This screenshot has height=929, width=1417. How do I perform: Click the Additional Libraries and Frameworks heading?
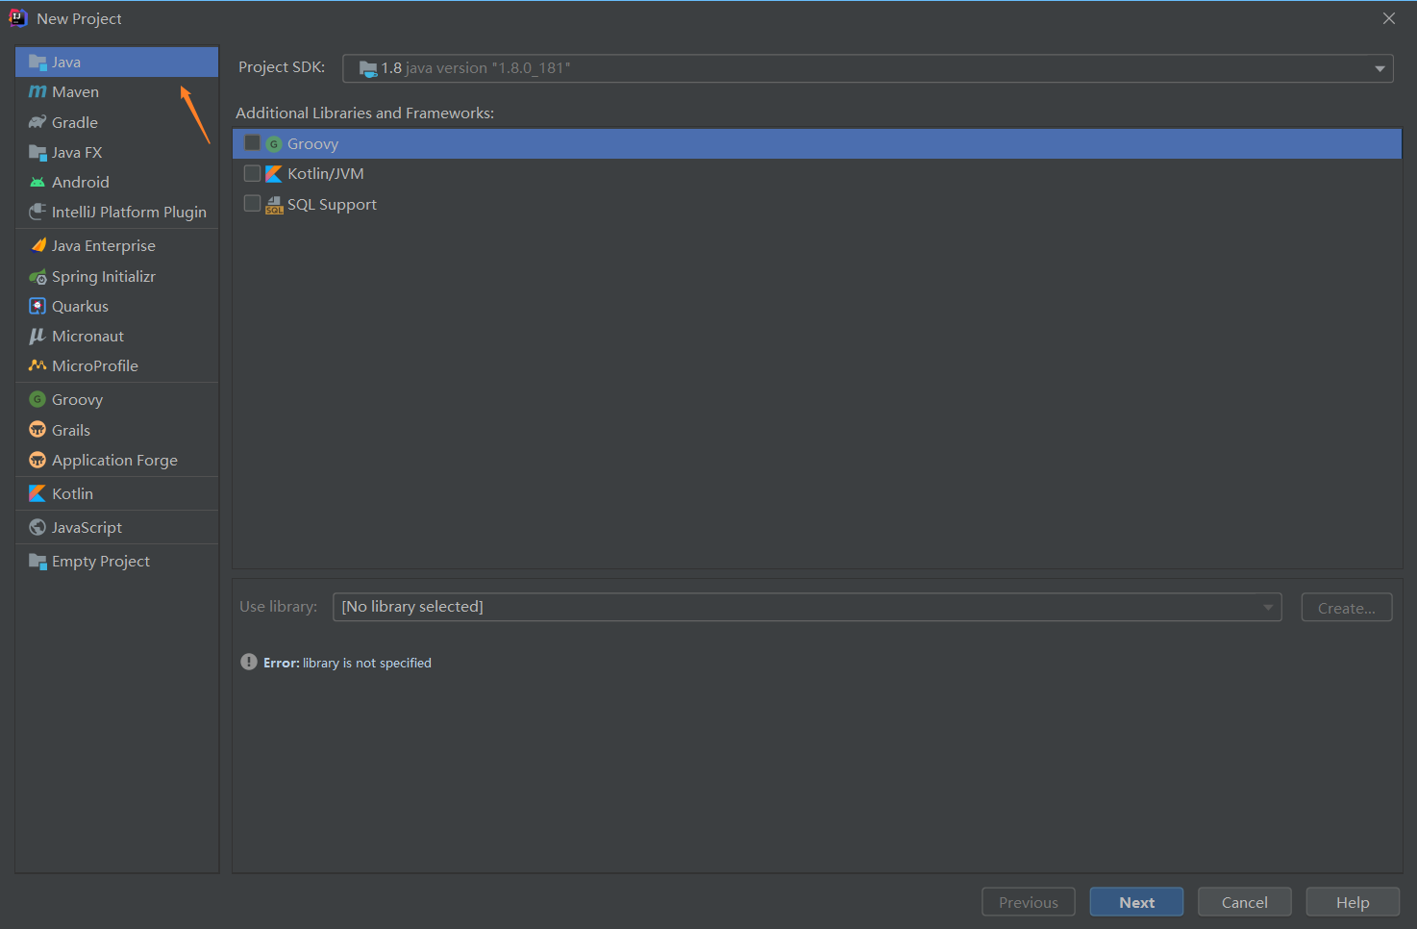click(x=365, y=113)
